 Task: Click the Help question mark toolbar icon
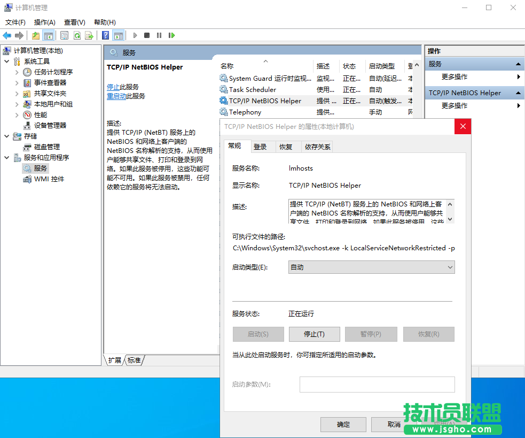105,35
